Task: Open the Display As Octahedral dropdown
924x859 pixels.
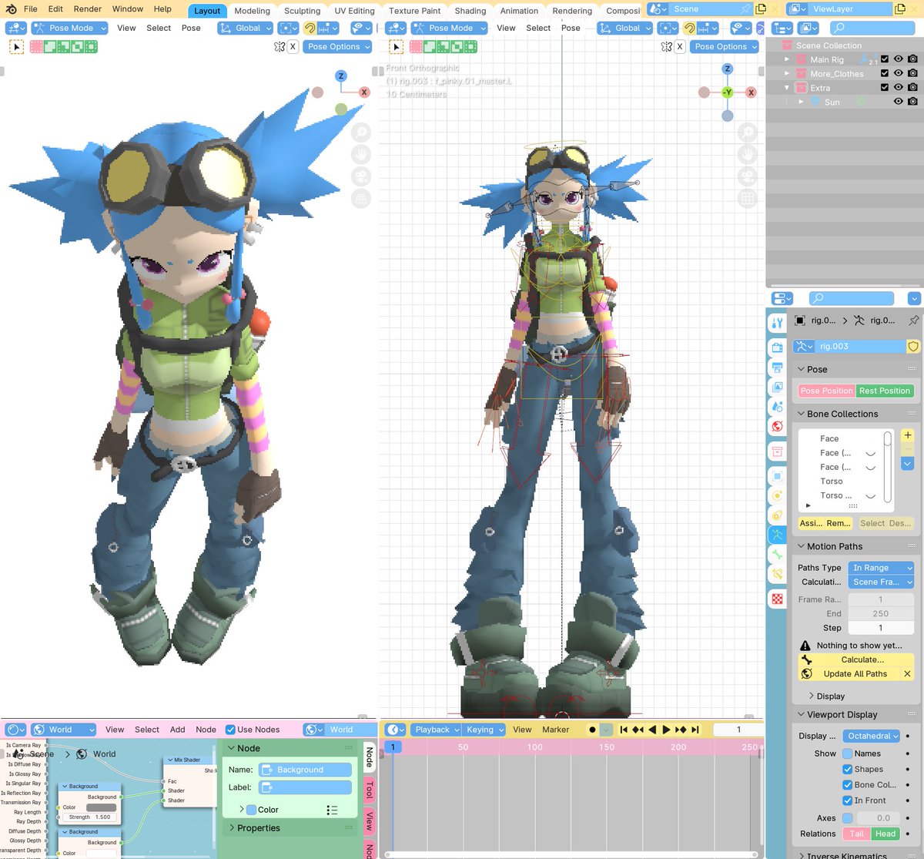Action: pos(872,736)
